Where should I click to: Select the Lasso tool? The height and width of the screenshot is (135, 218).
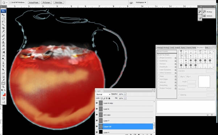pos(3,21)
